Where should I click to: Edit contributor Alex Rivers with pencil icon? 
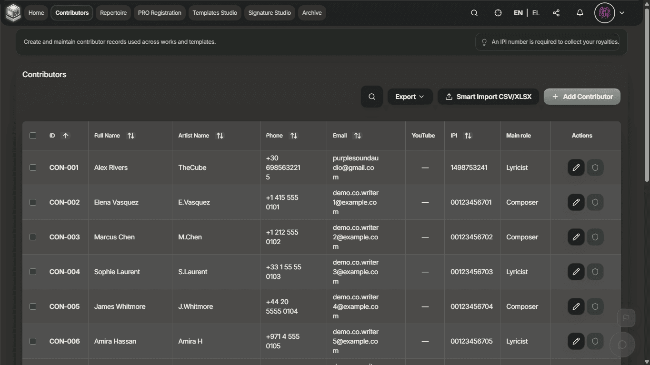click(576, 168)
